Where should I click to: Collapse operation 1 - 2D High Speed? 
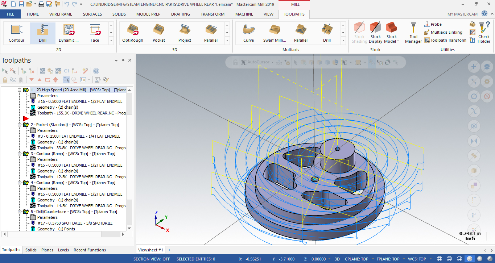point(20,90)
